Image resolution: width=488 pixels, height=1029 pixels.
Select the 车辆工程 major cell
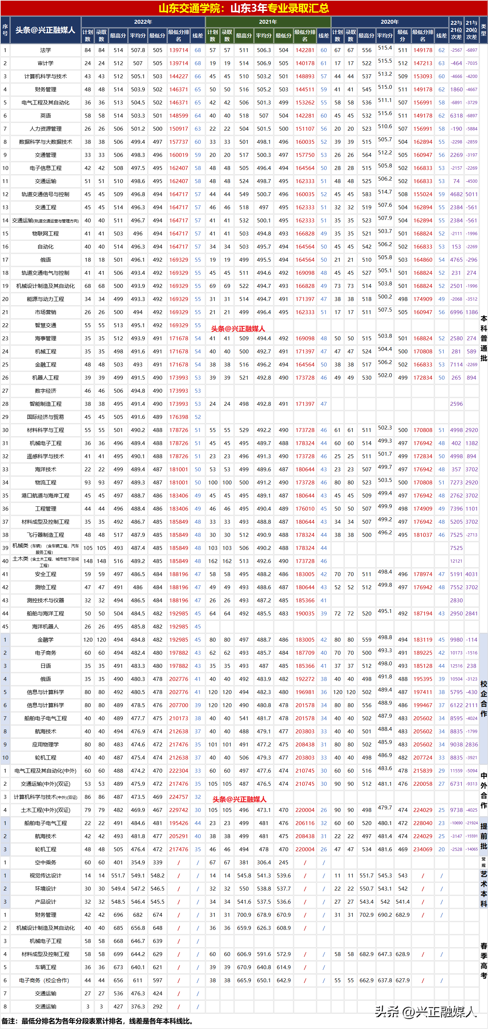click(x=46, y=968)
